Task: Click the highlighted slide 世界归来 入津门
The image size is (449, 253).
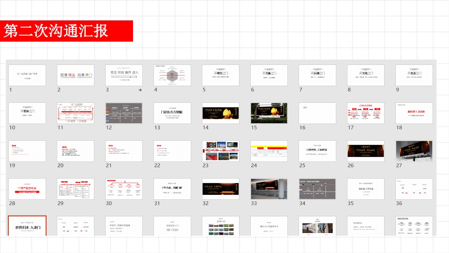Action: coord(27,226)
